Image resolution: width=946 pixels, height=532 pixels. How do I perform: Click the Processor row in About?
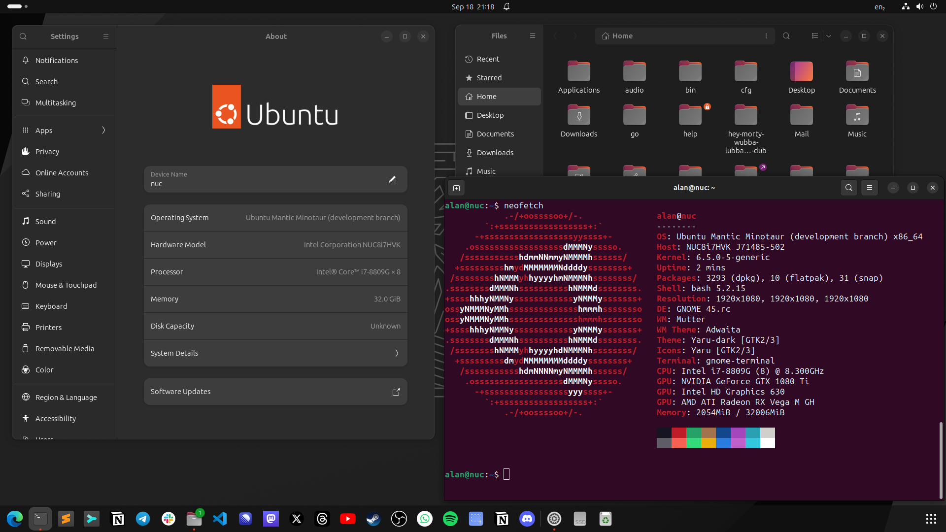pyautogui.click(x=275, y=272)
